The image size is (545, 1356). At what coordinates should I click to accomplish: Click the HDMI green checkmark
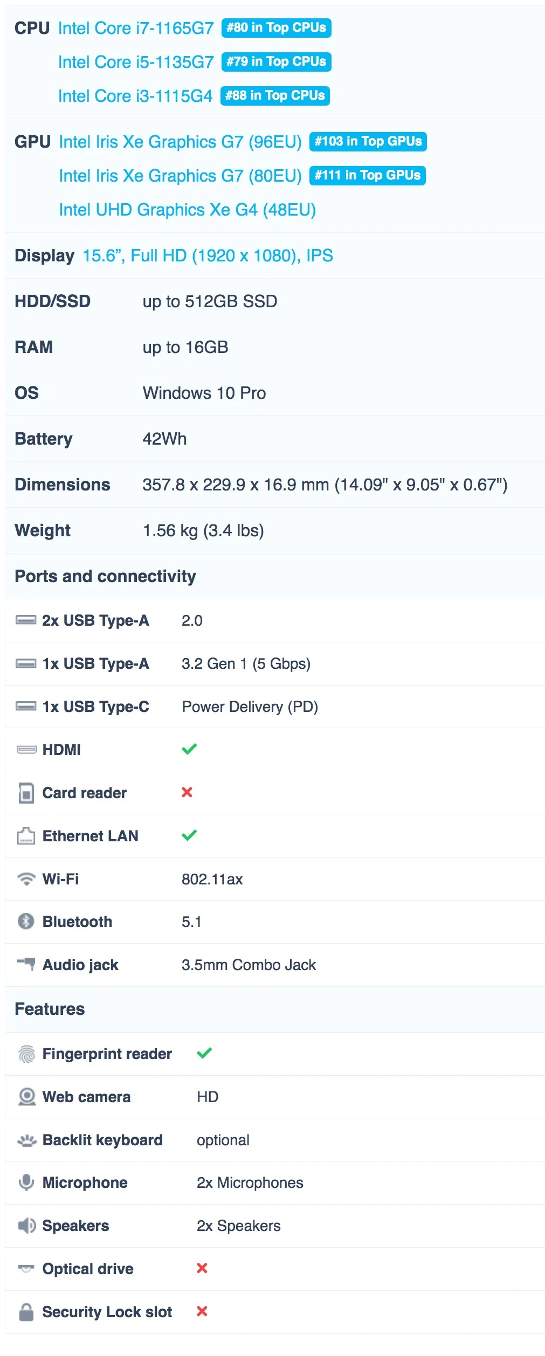[x=189, y=749]
